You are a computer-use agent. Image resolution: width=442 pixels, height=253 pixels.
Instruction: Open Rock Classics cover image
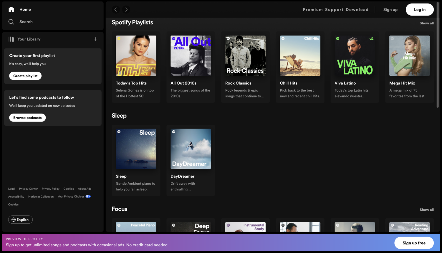(246, 56)
